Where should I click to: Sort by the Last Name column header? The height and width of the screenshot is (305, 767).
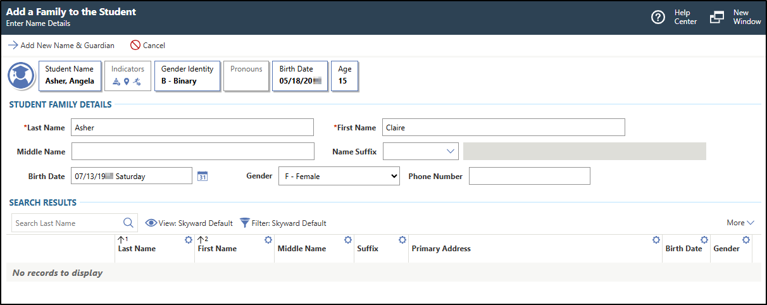click(x=137, y=249)
